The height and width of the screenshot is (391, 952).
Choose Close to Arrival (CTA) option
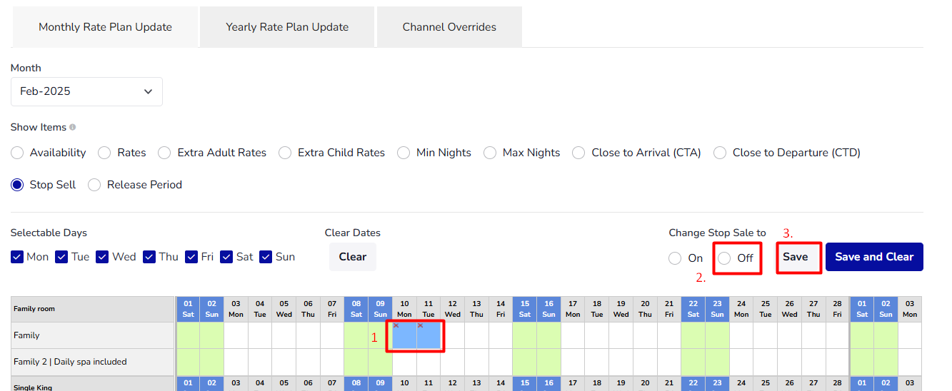[578, 153]
